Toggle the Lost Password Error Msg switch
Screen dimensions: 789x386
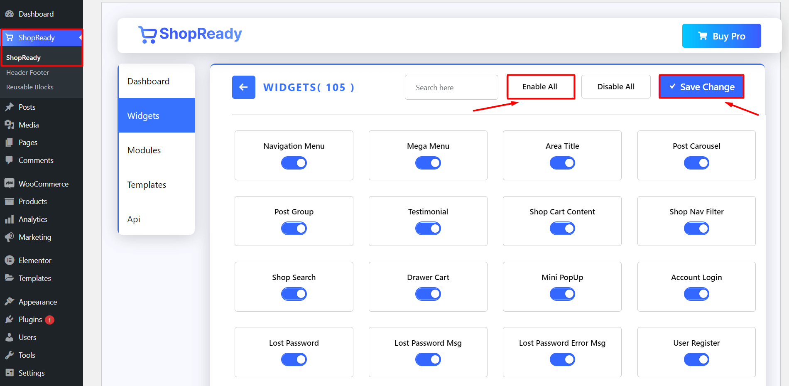[562, 359]
